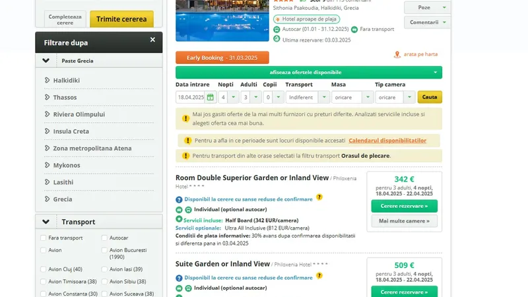Check the Avion Iasi (39) box
528x297 pixels.
tap(104, 269)
